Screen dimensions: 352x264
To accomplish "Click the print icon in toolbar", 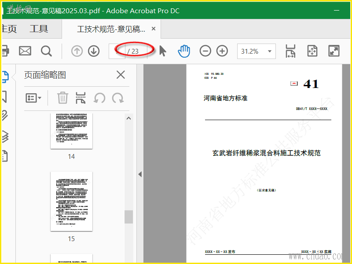I will click(x=5, y=51).
